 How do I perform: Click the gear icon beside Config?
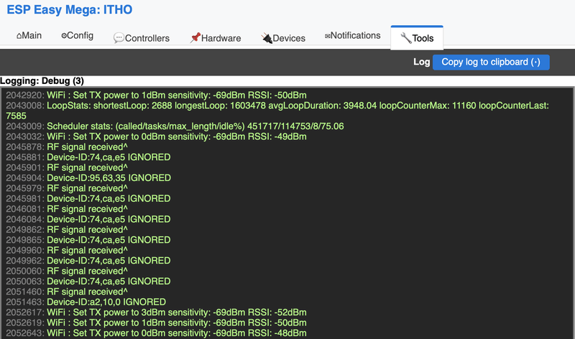click(x=64, y=35)
